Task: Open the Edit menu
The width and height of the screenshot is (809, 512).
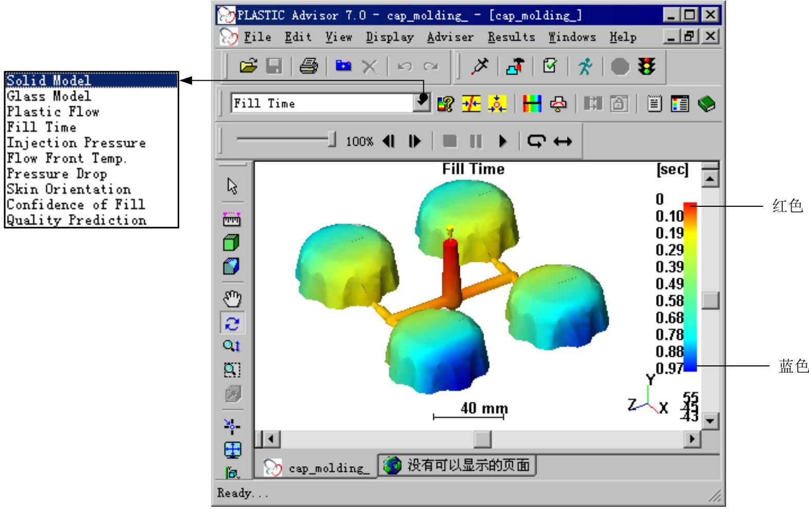Action: [x=298, y=37]
